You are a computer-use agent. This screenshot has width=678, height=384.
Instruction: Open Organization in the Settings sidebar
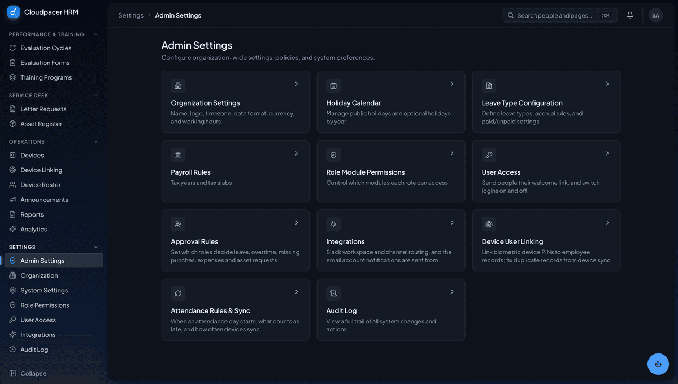pyautogui.click(x=54, y=275)
